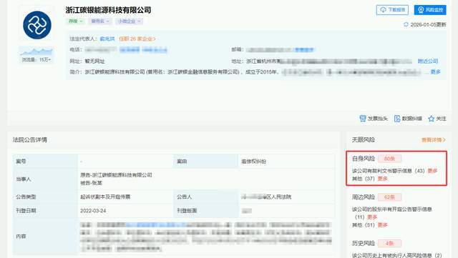The height and width of the screenshot is (258, 458).
Task: Expand the 曾用名 tag dropdown
Action: 100,21
